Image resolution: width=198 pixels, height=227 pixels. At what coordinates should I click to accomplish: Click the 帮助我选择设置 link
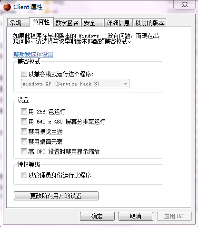(33, 54)
